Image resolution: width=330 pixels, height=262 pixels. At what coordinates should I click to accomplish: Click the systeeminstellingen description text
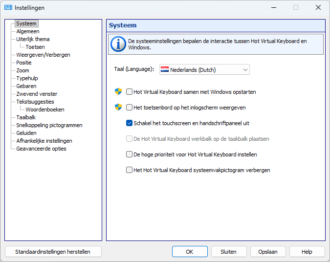tap(217, 44)
